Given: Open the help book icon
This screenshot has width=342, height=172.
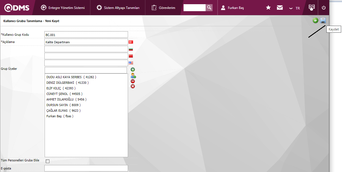Looking at the screenshot, I should (x=312, y=7).
